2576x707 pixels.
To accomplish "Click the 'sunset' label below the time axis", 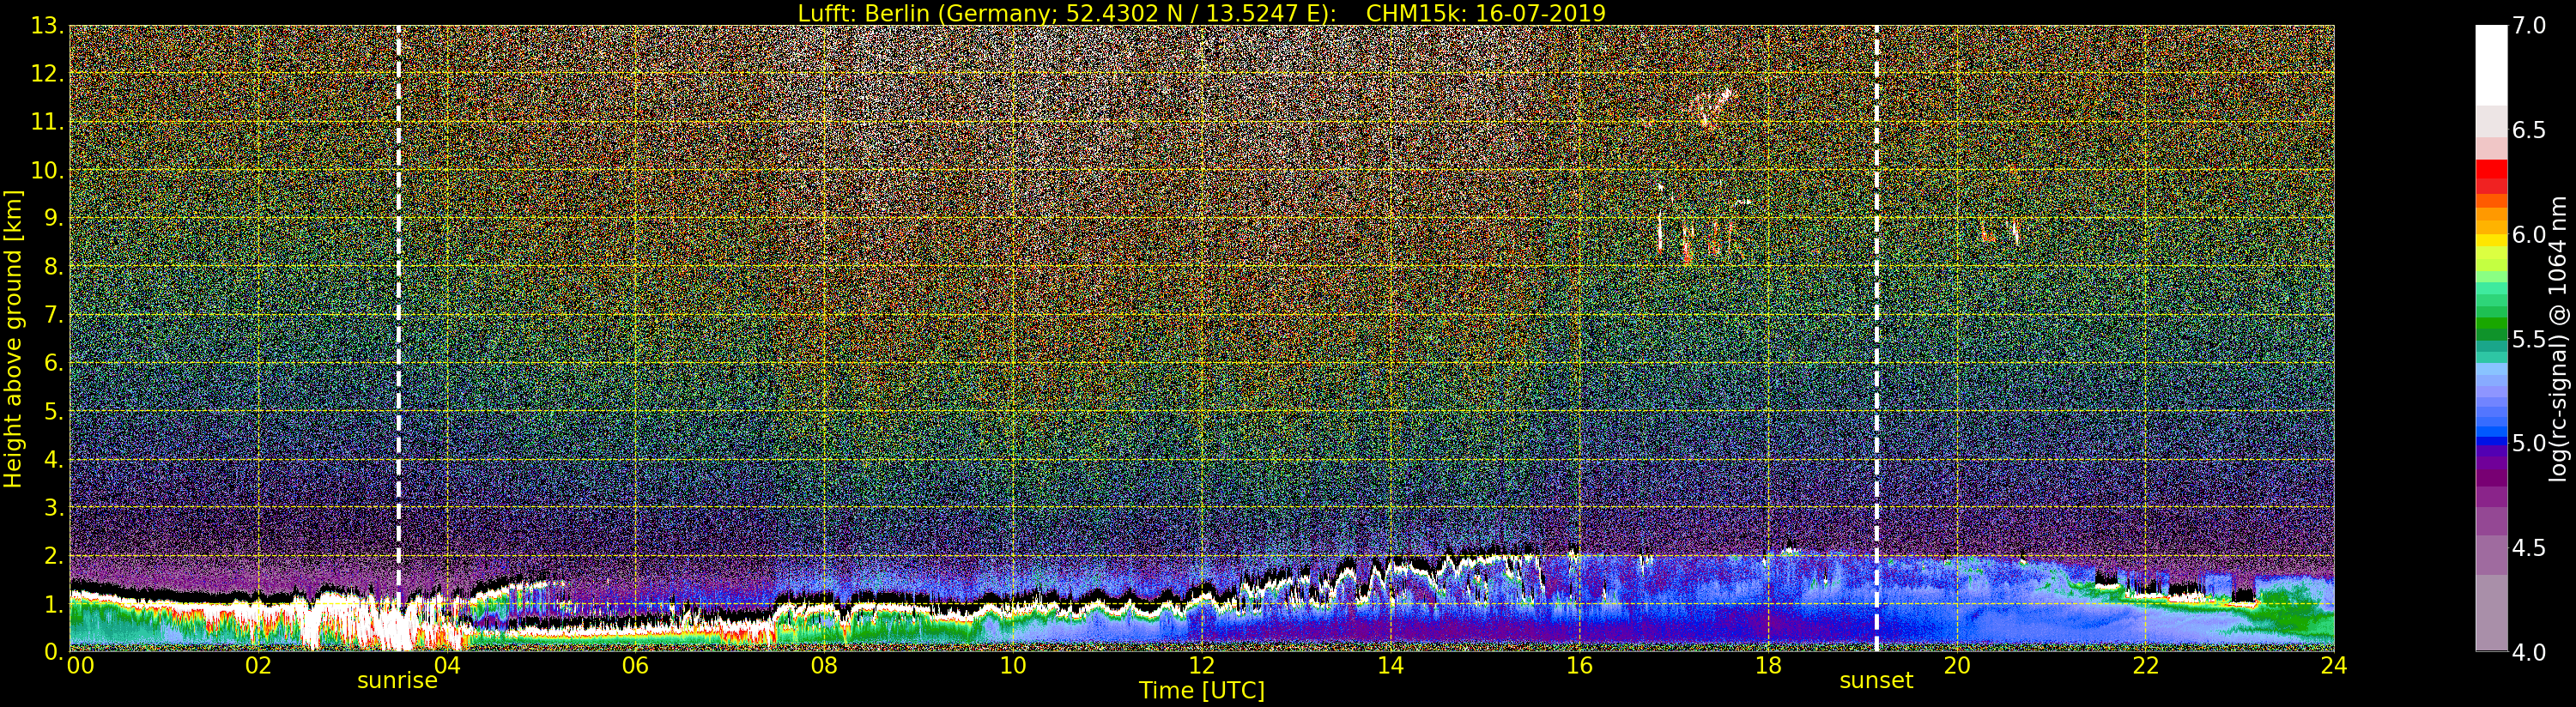I will [x=1876, y=681].
